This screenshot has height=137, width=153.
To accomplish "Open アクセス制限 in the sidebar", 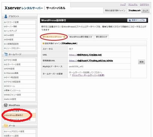I will 19,60.
